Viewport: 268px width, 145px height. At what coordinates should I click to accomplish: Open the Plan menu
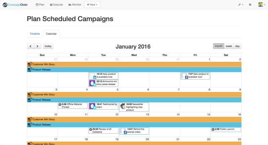tap(40, 5)
